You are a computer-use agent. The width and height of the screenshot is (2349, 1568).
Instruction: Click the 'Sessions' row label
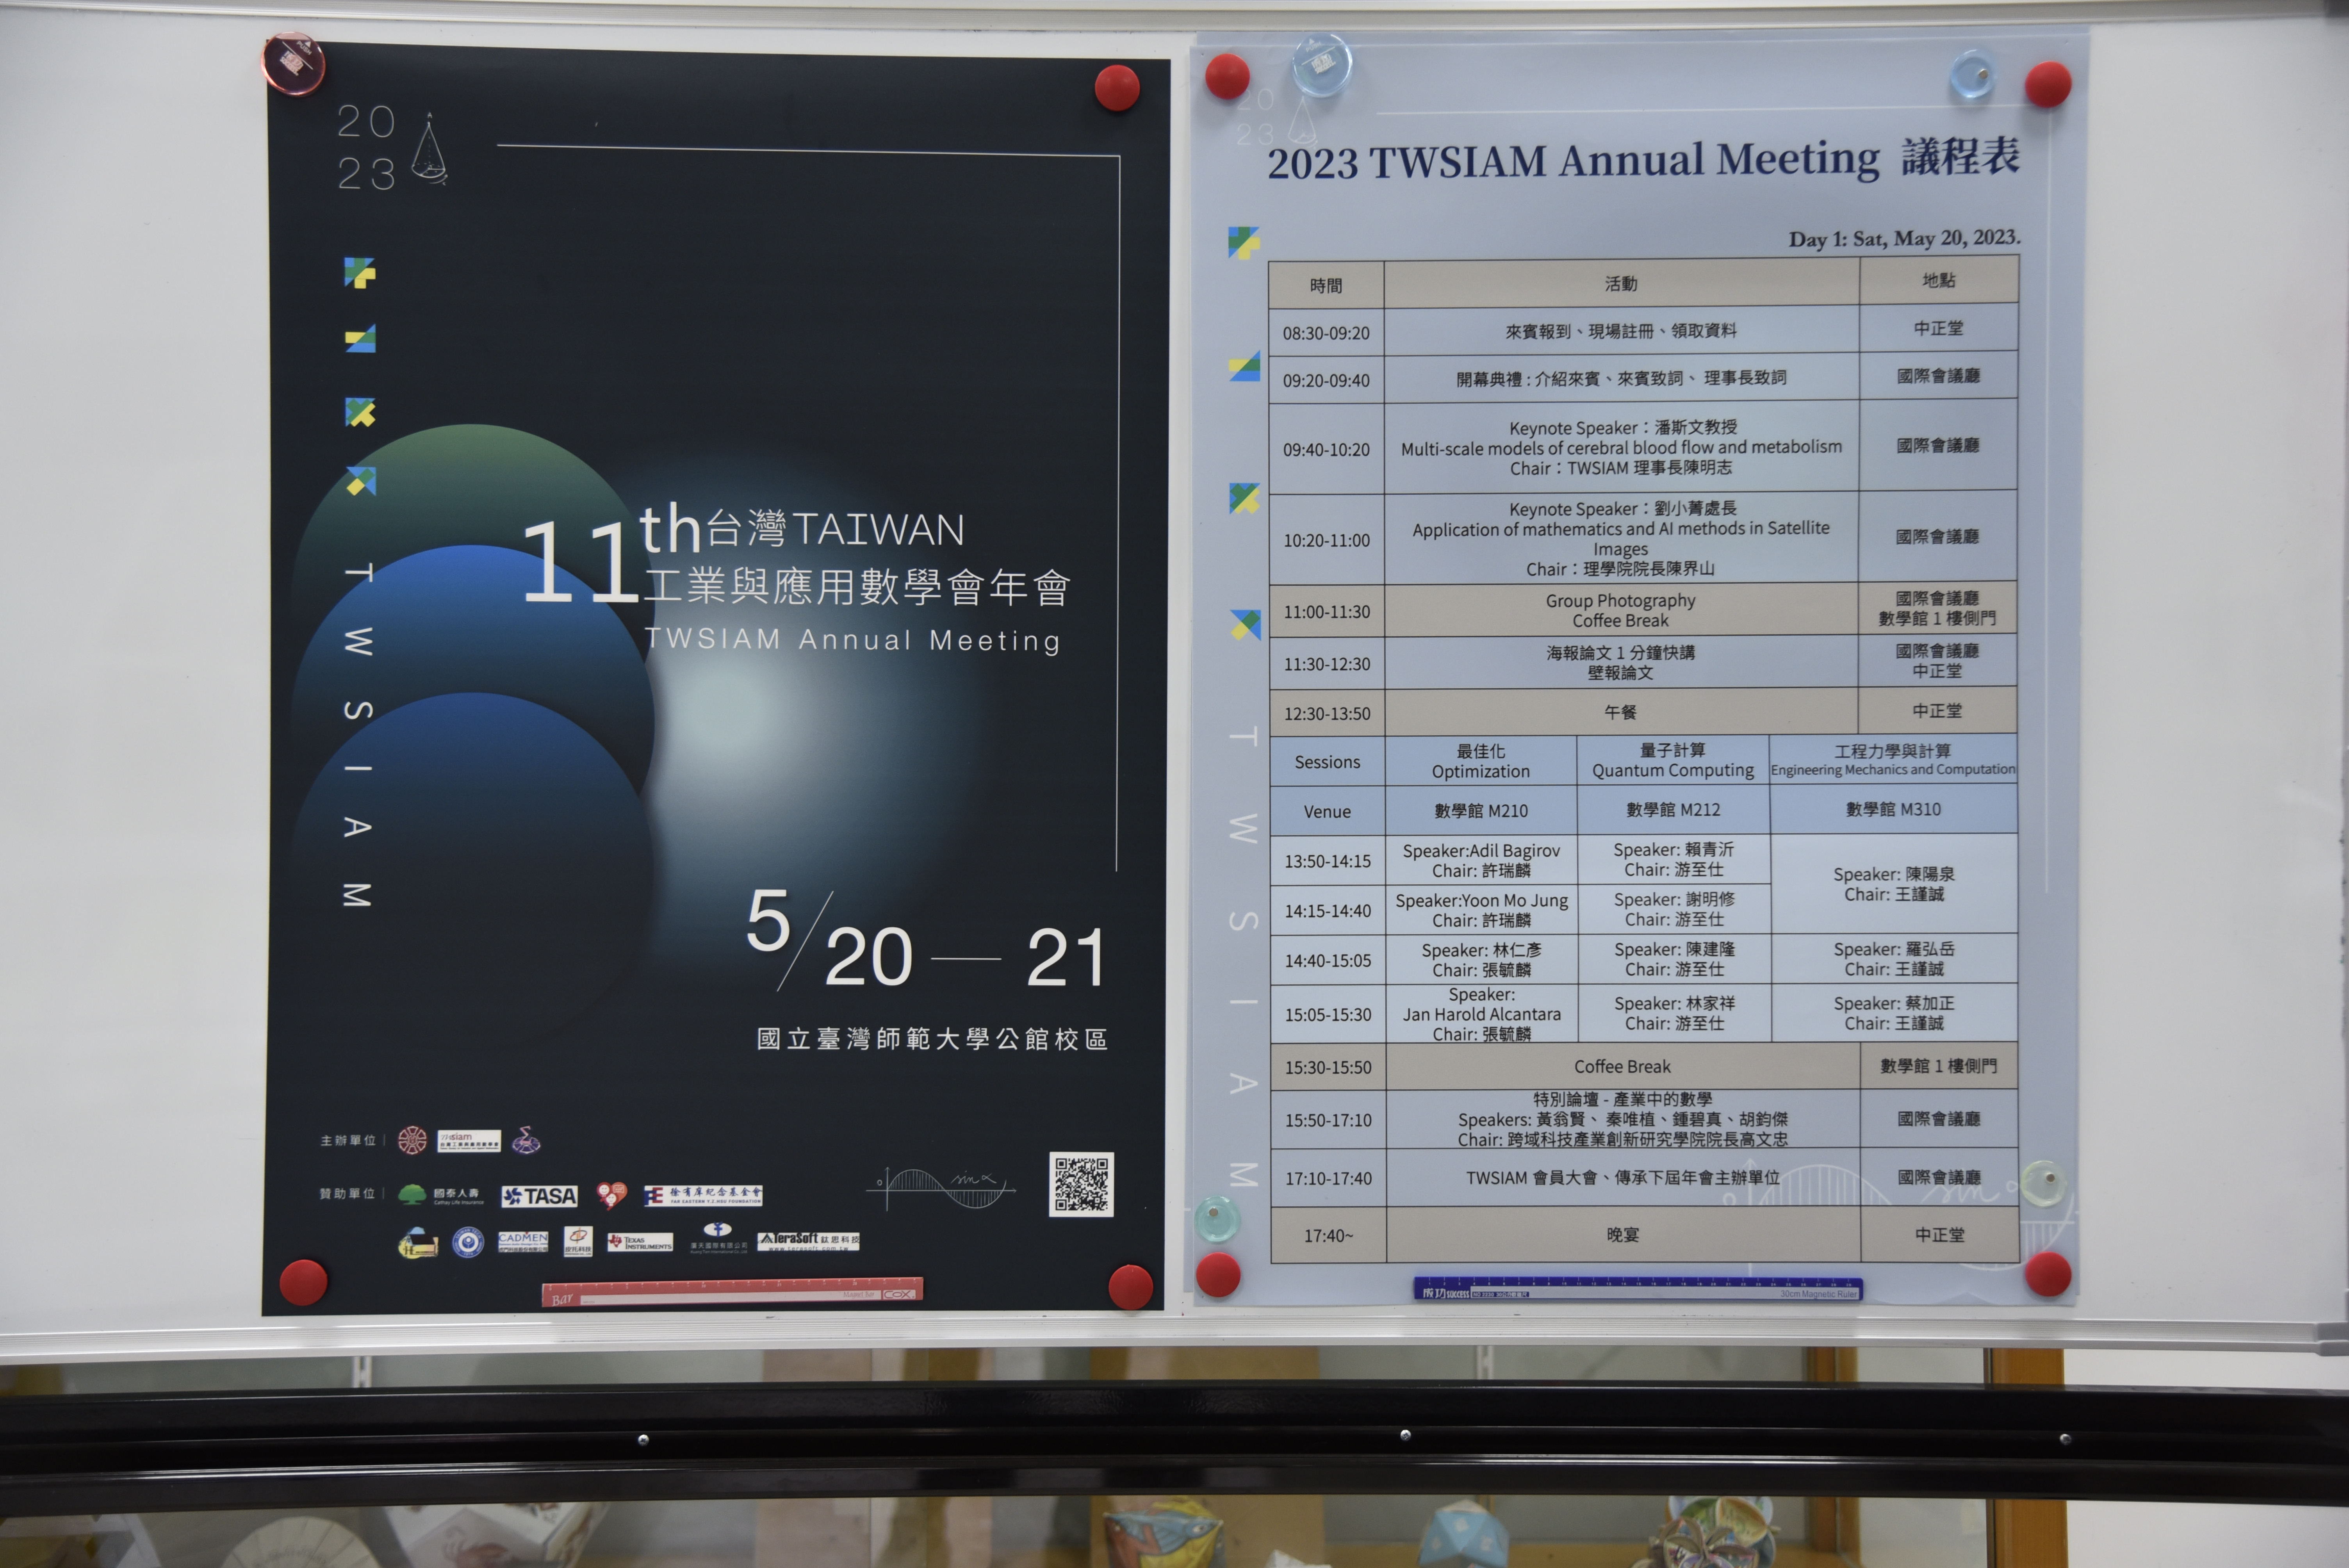1327,762
